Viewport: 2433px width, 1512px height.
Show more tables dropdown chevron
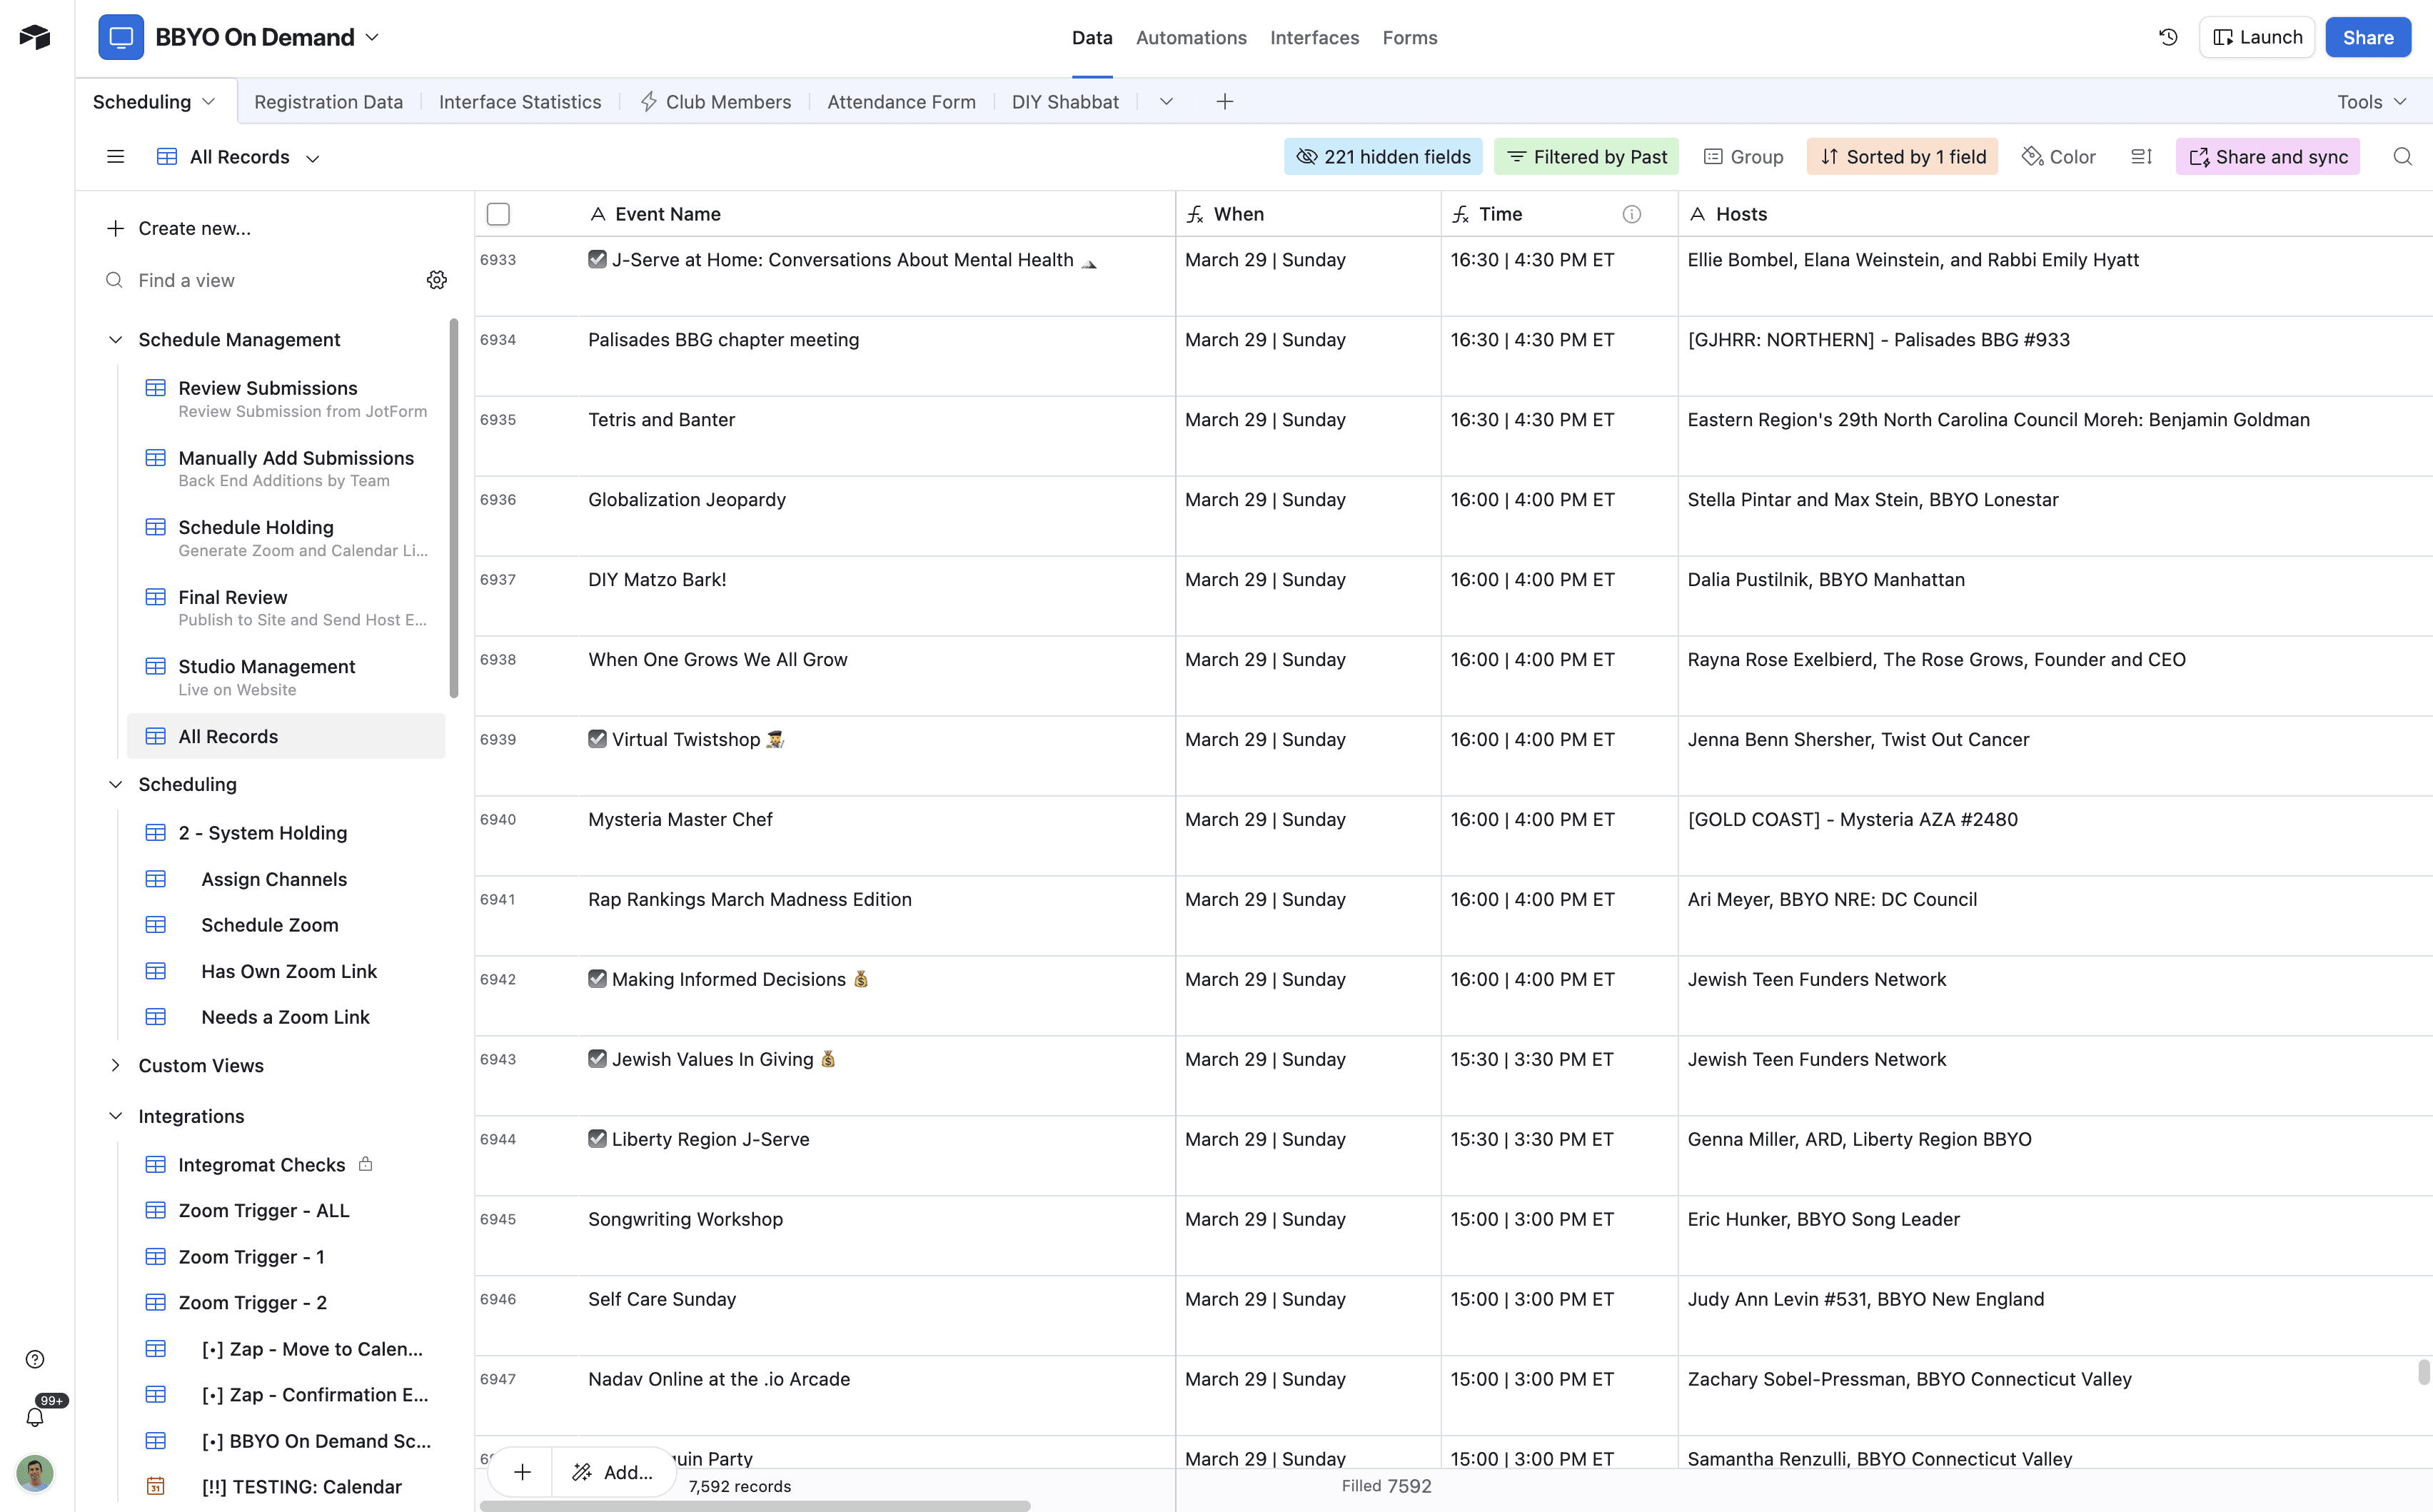1166,102
